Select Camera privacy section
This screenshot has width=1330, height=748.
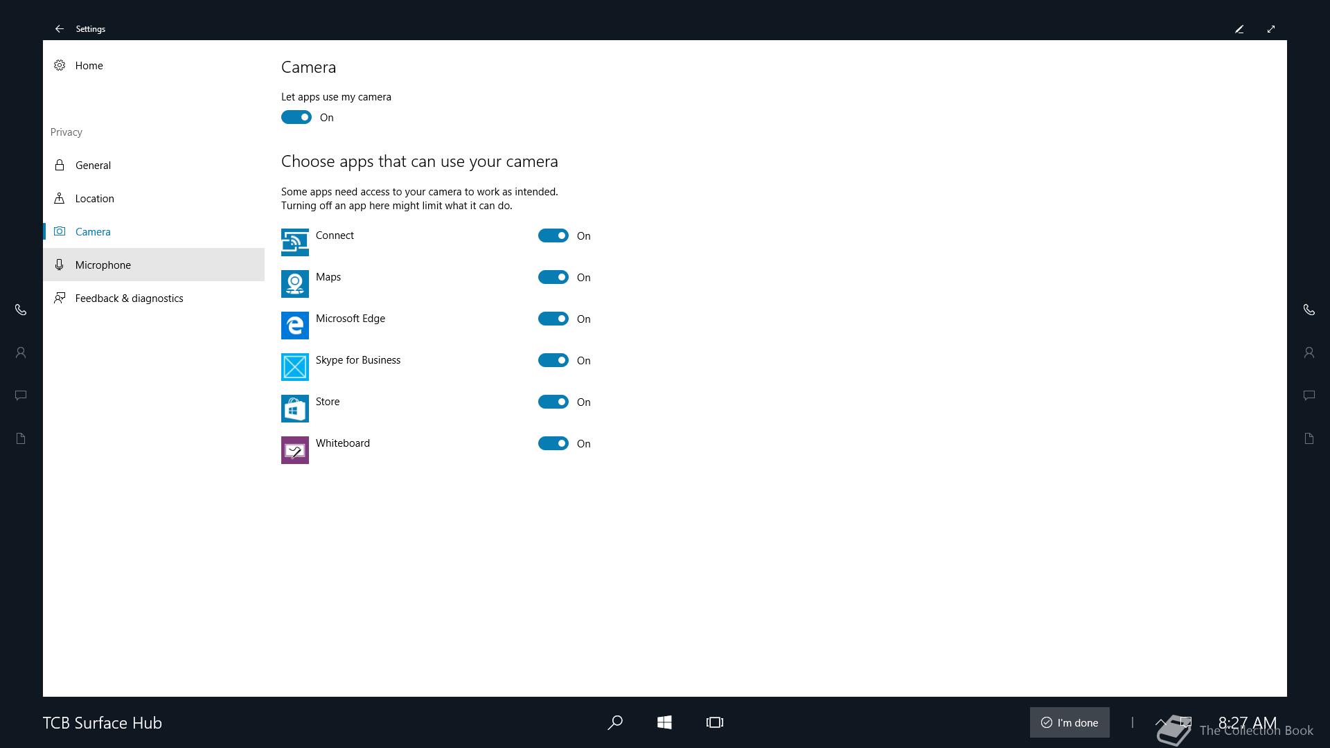point(154,231)
